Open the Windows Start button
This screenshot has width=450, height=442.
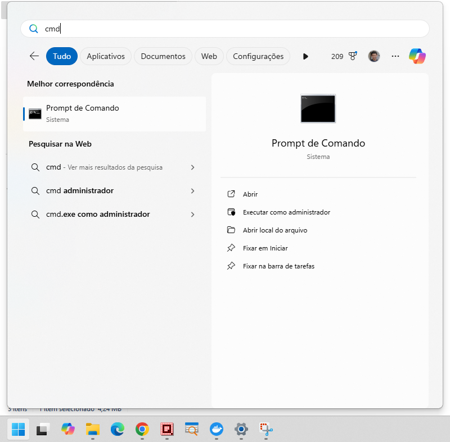[x=18, y=429]
